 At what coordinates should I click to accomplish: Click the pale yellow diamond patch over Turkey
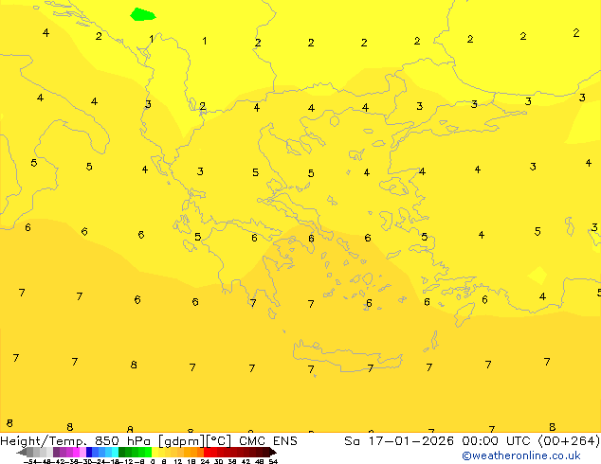click(x=537, y=276)
